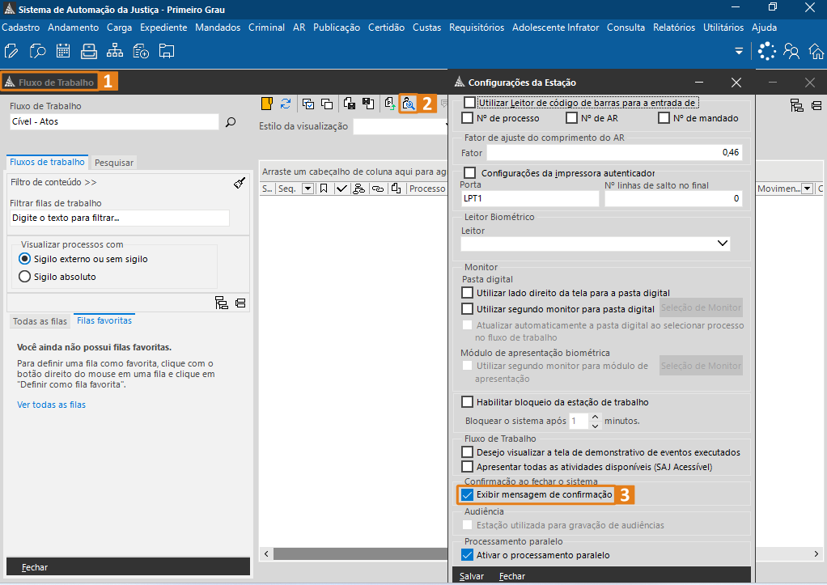Click the yellow folder icon in the workflow toolbar
Viewport: 827px width, 585px height.
tap(266, 104)
